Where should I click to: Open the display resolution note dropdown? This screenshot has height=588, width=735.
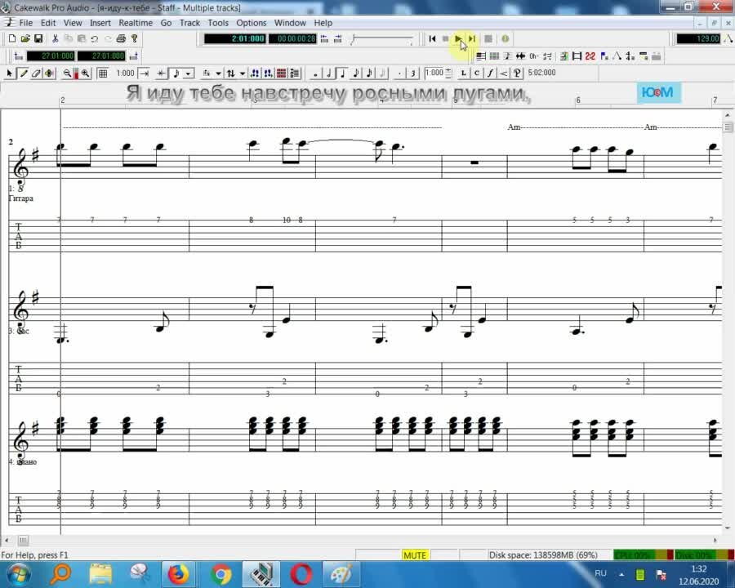point(188,73)
